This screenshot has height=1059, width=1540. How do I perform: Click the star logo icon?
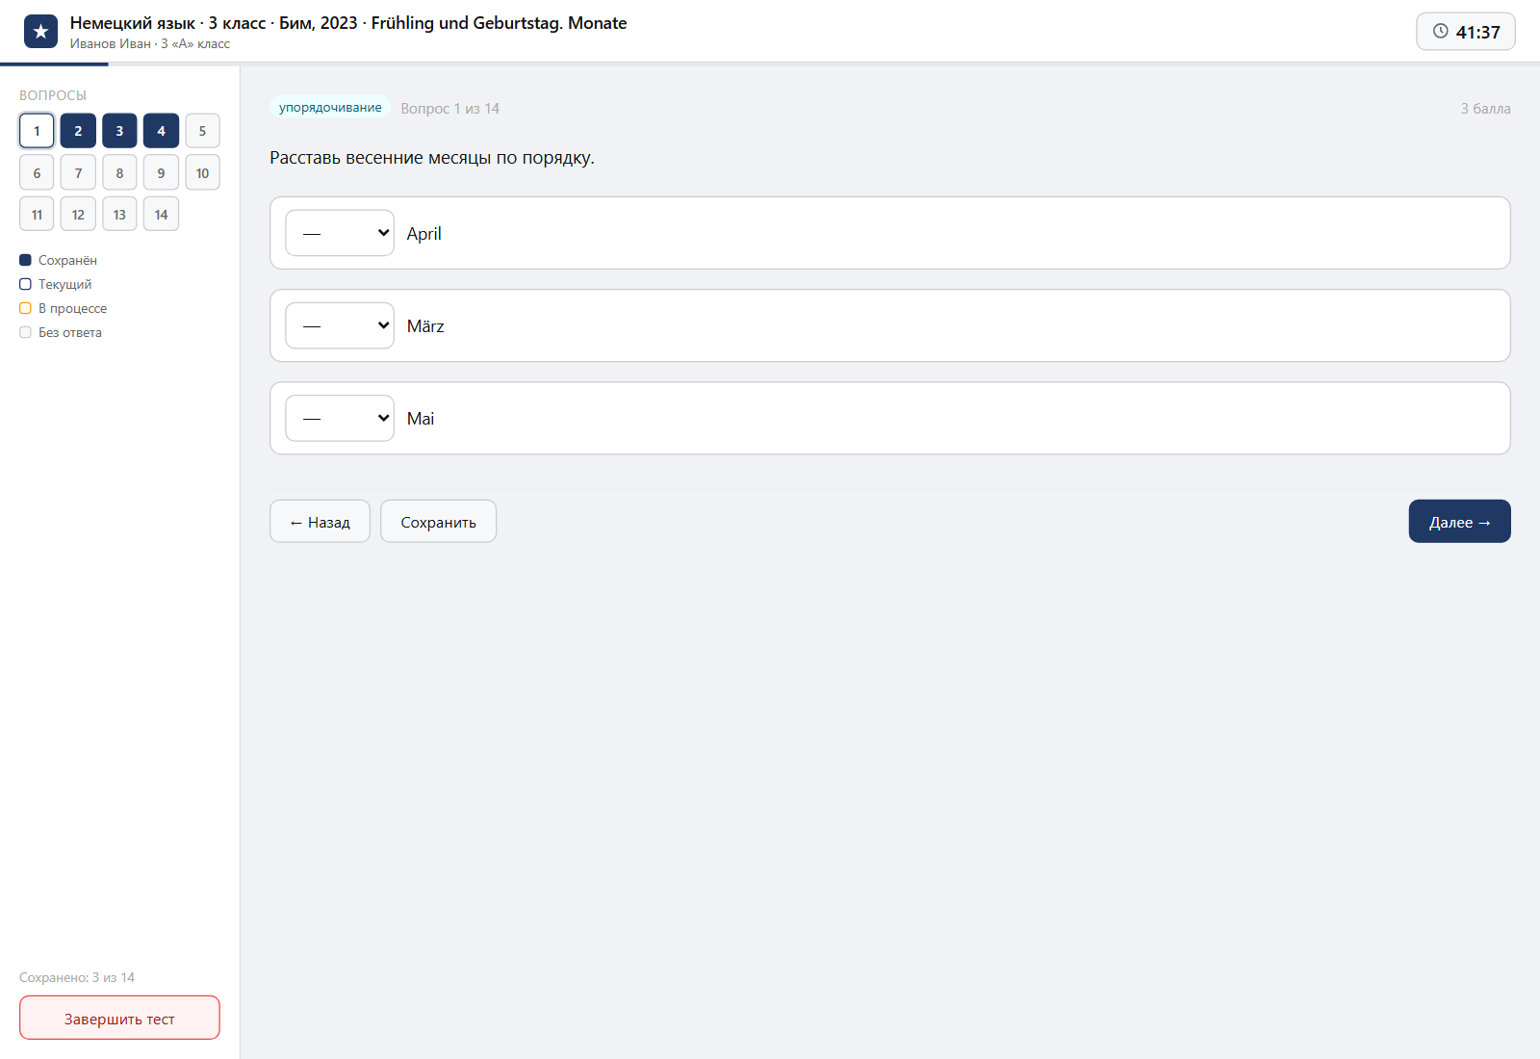[x=40, y=32]
